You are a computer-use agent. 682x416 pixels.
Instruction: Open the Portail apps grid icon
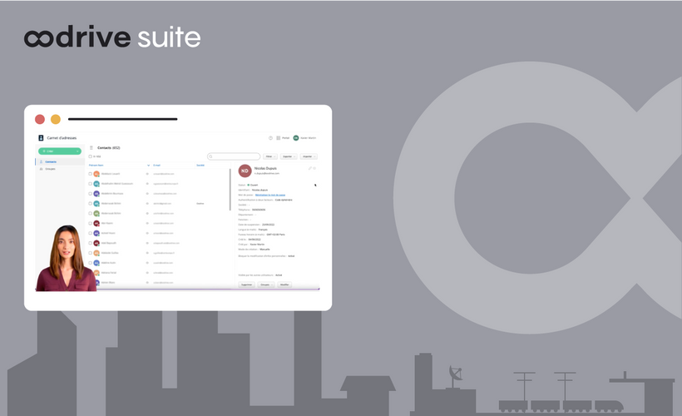pyautogui.click(x=279, y=138)
